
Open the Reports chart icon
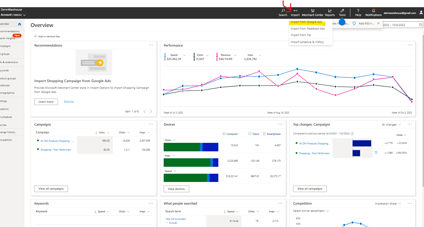point(330,11)
